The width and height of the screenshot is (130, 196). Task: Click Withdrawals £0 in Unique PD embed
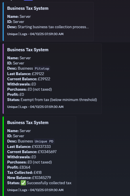[x=22, y=157]
